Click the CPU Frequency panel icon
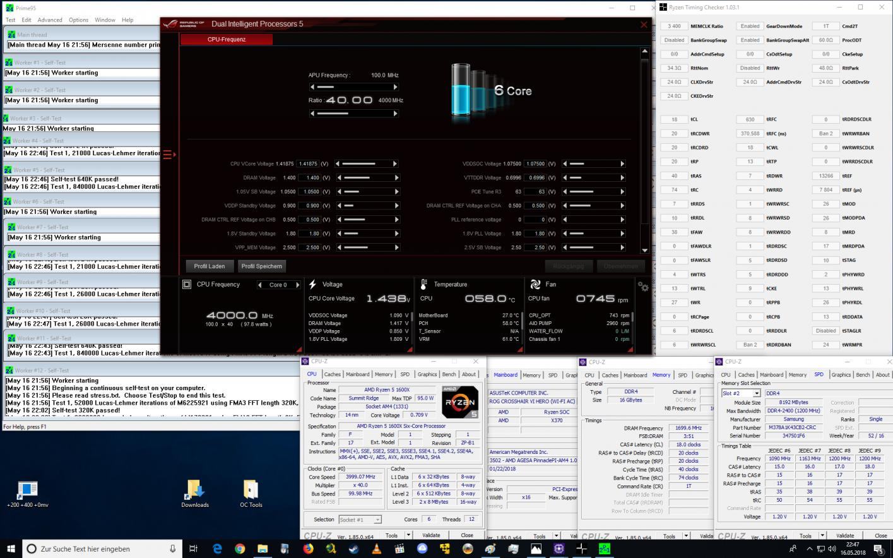This screenshot has height=558, width=893. pos(187,285)
